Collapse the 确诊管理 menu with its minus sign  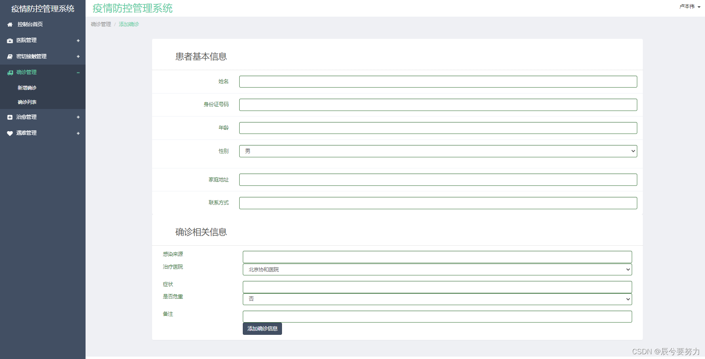[78, 73]
